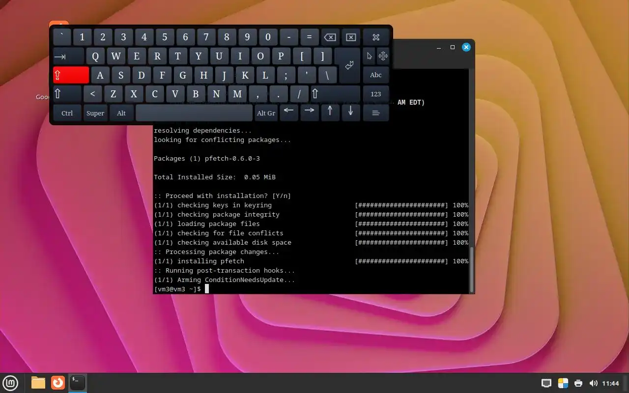
Task: Tap the N key on the virtual keyboard
Action: (x=216, y=93)
